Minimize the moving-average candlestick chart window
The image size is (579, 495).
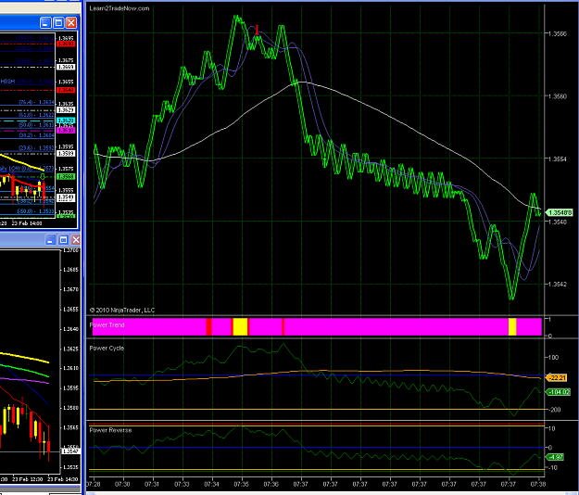pyautogui.click(x=51, y=240)
